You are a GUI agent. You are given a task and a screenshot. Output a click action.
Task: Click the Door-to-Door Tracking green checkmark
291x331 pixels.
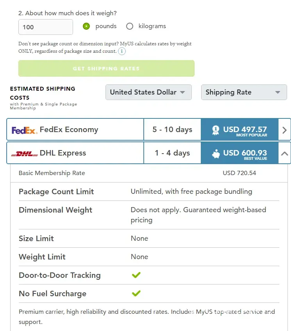[x=136, y=275]
